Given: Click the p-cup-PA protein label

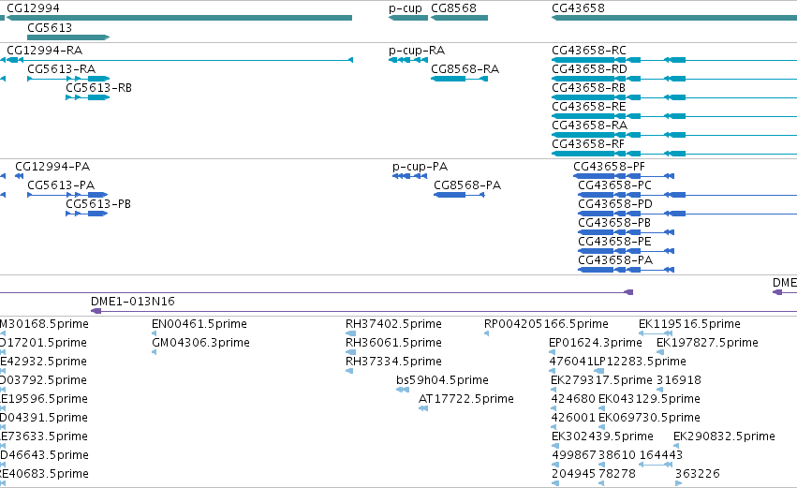Looking at the screenshot, I should [x=420, y=167].
